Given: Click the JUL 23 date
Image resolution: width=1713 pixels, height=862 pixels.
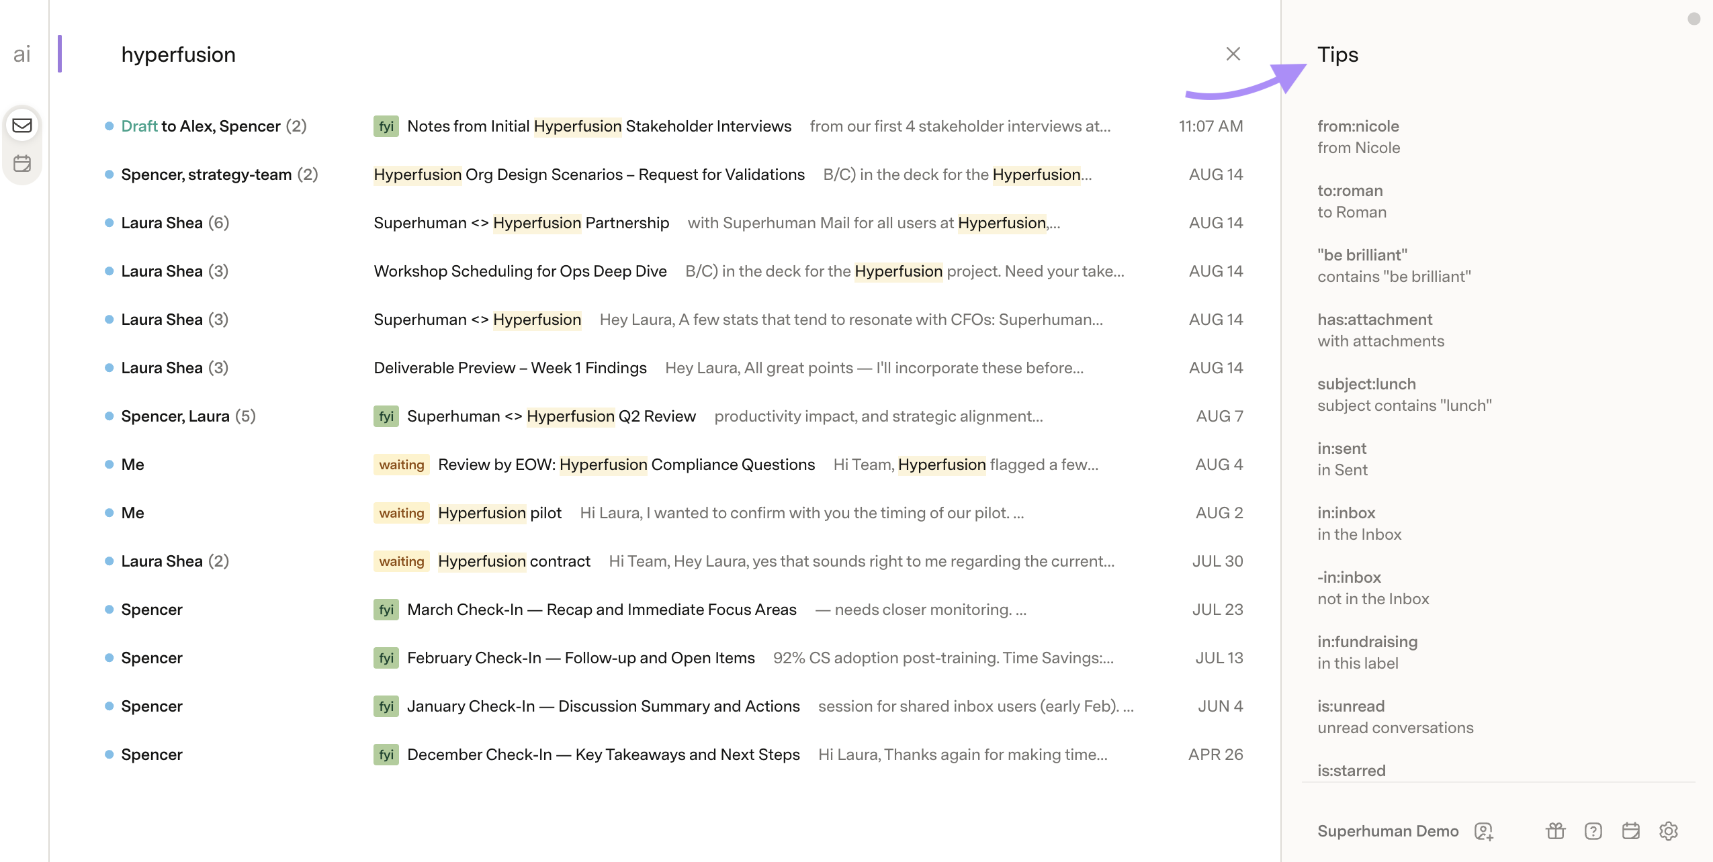Looking at the screenshot, I should (x=1217, y=610).
